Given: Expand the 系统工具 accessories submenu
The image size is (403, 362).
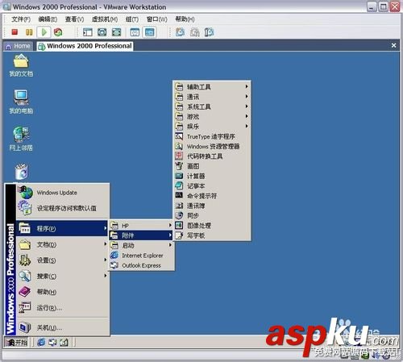Looking at the screenshot, I should tap(212, 106).
